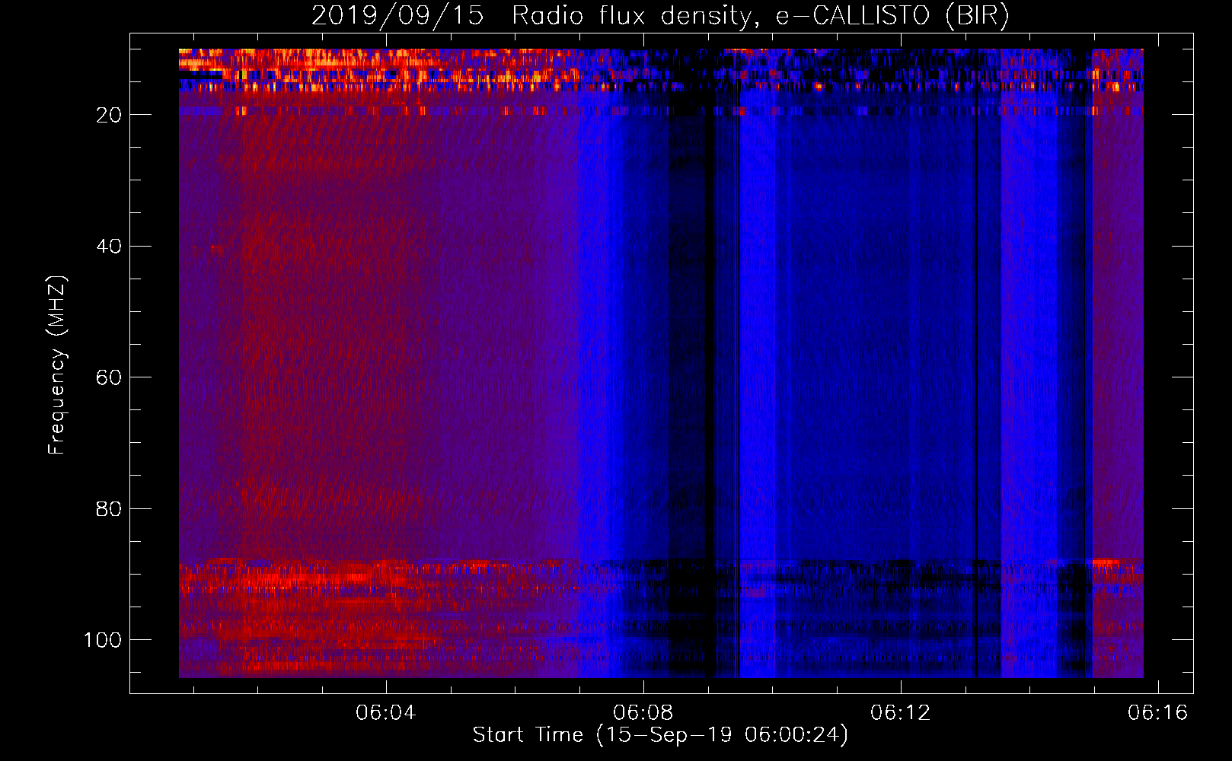This screenshot has width=1232, height=761.
Task: Click the "06:12" time tick label
Action: (x=901, y=712)
